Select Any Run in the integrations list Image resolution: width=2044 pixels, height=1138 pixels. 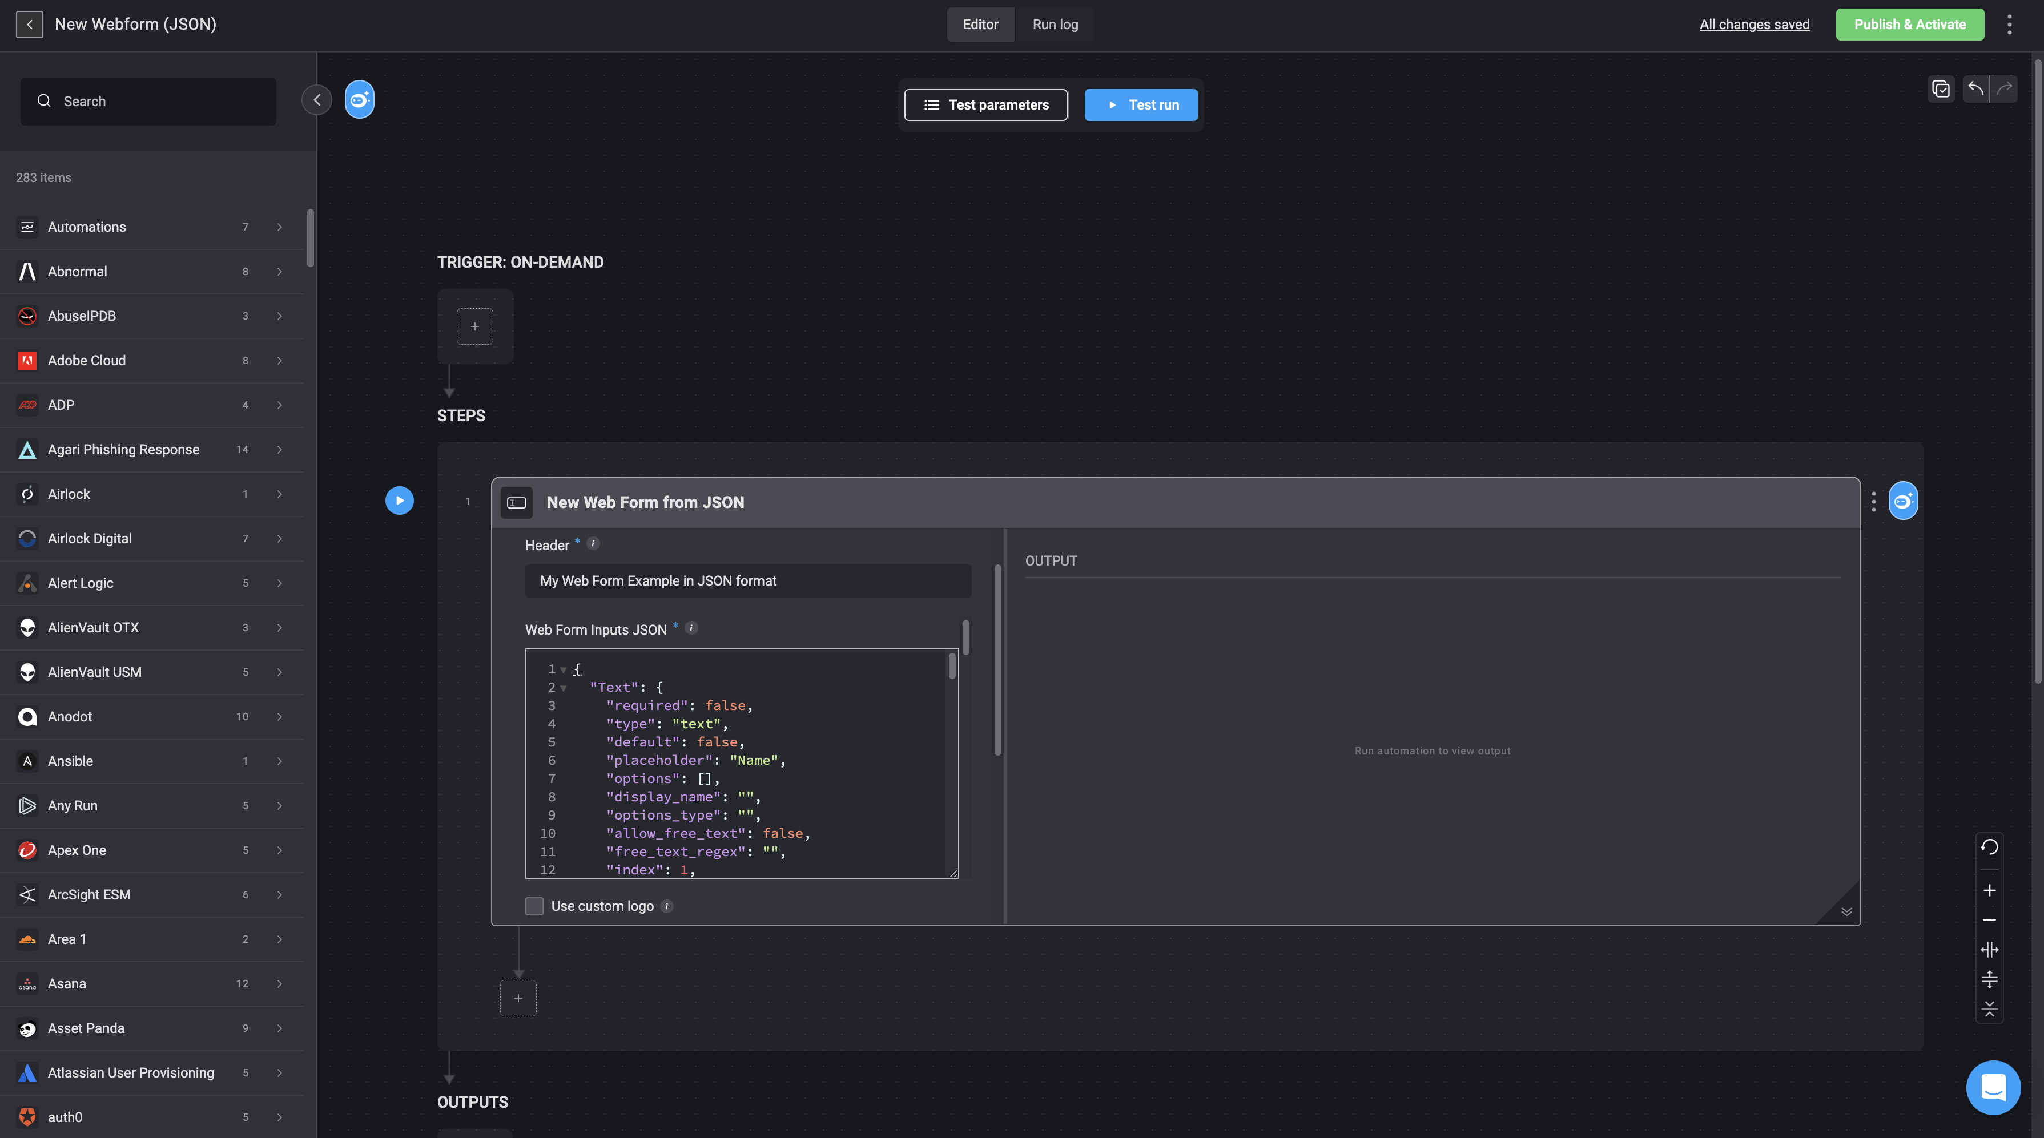(151, 806)
